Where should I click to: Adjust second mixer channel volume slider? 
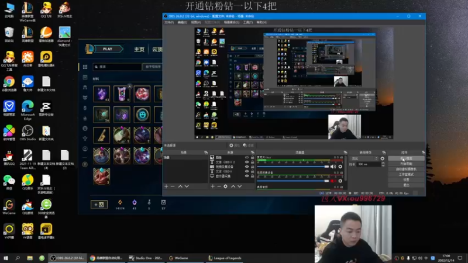coord(293,181)
